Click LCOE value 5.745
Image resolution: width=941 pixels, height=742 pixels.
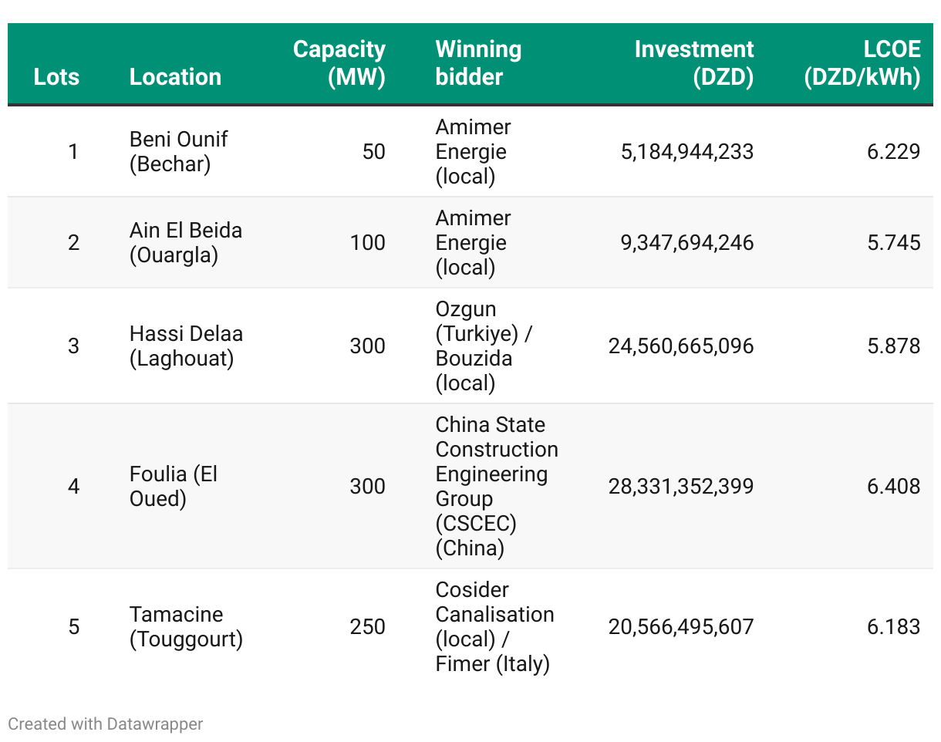click(893, 243)
